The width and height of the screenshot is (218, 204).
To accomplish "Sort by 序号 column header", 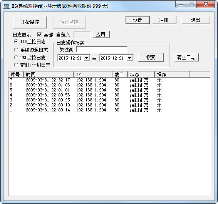I will point(16,75).
